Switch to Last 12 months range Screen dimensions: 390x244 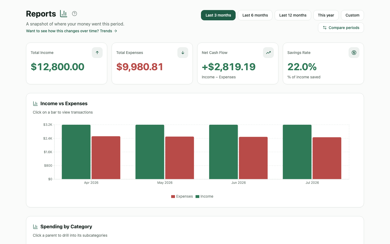(x=293, y=15)
